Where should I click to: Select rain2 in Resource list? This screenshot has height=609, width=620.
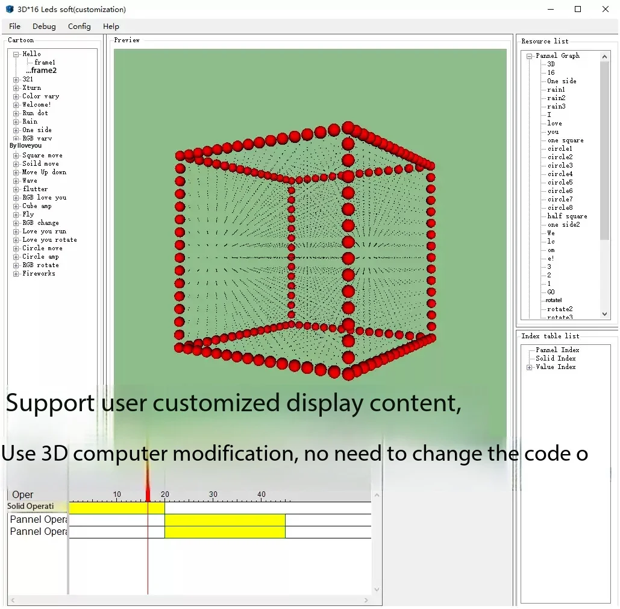coord(556,98)
